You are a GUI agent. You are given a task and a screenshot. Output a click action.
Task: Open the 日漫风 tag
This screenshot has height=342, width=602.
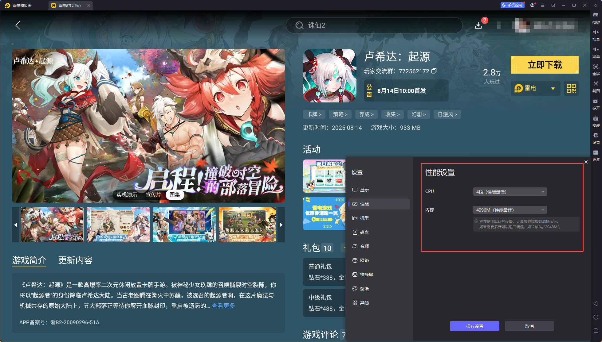pyautogui.click(x=447, y=114)
